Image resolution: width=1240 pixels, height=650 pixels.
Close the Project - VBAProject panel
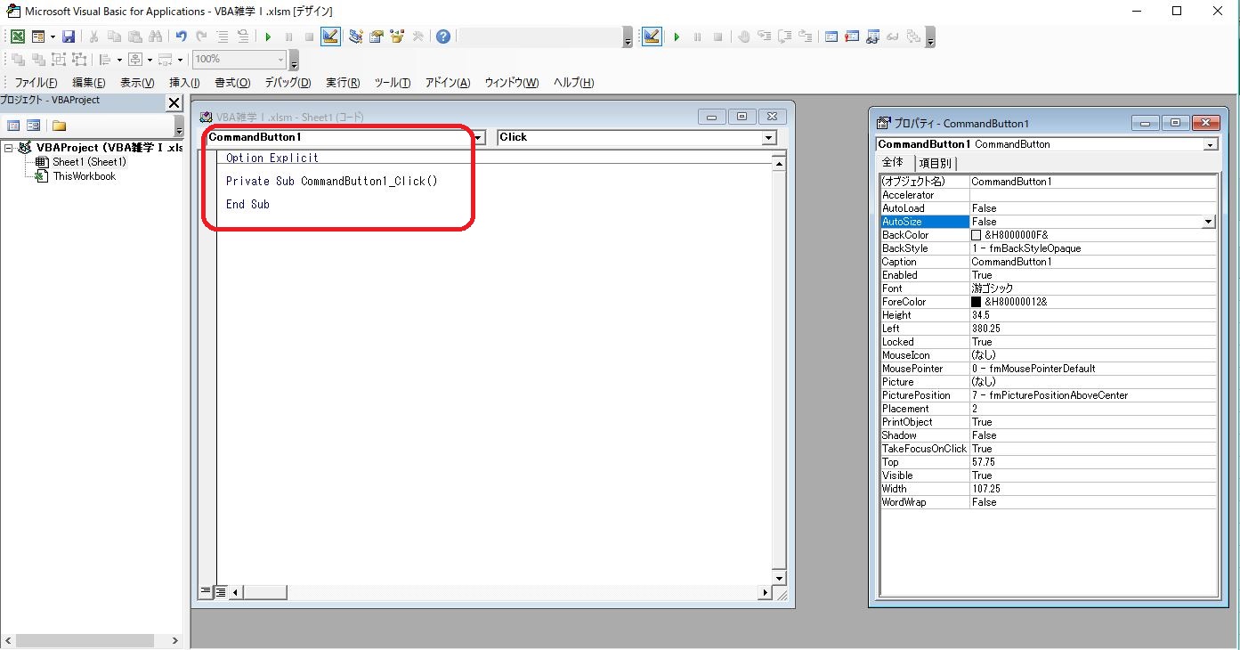point(174,103)
